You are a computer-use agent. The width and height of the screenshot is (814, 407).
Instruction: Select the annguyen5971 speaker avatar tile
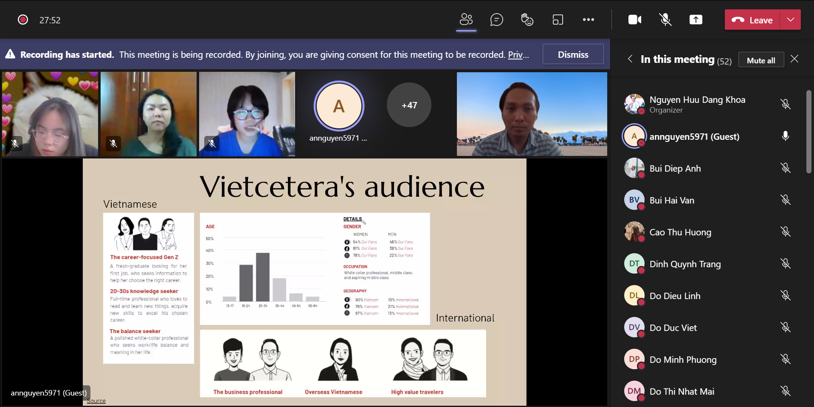338,106
